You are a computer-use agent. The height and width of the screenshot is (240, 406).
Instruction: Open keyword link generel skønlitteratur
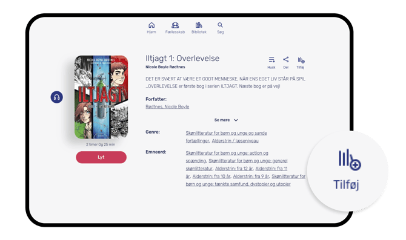coord(236,164)
